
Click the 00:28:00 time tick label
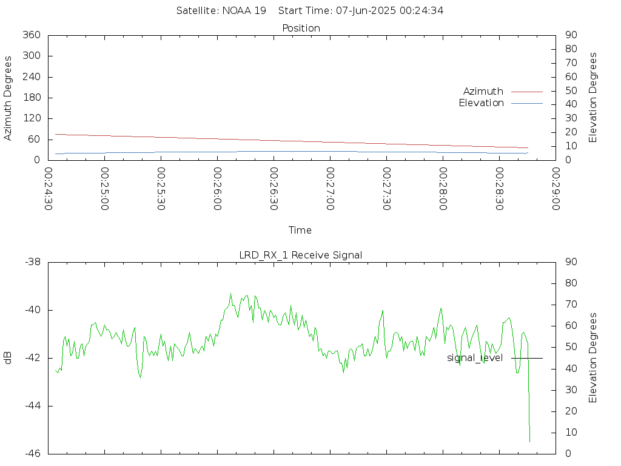coord(443,189)
